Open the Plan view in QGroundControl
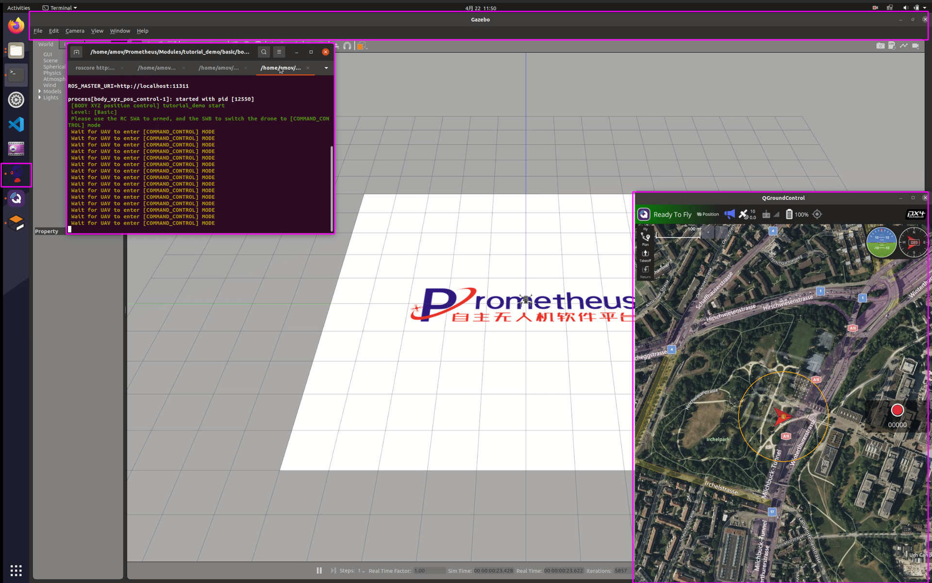This screenshot has width=932, height=583. 645,239
